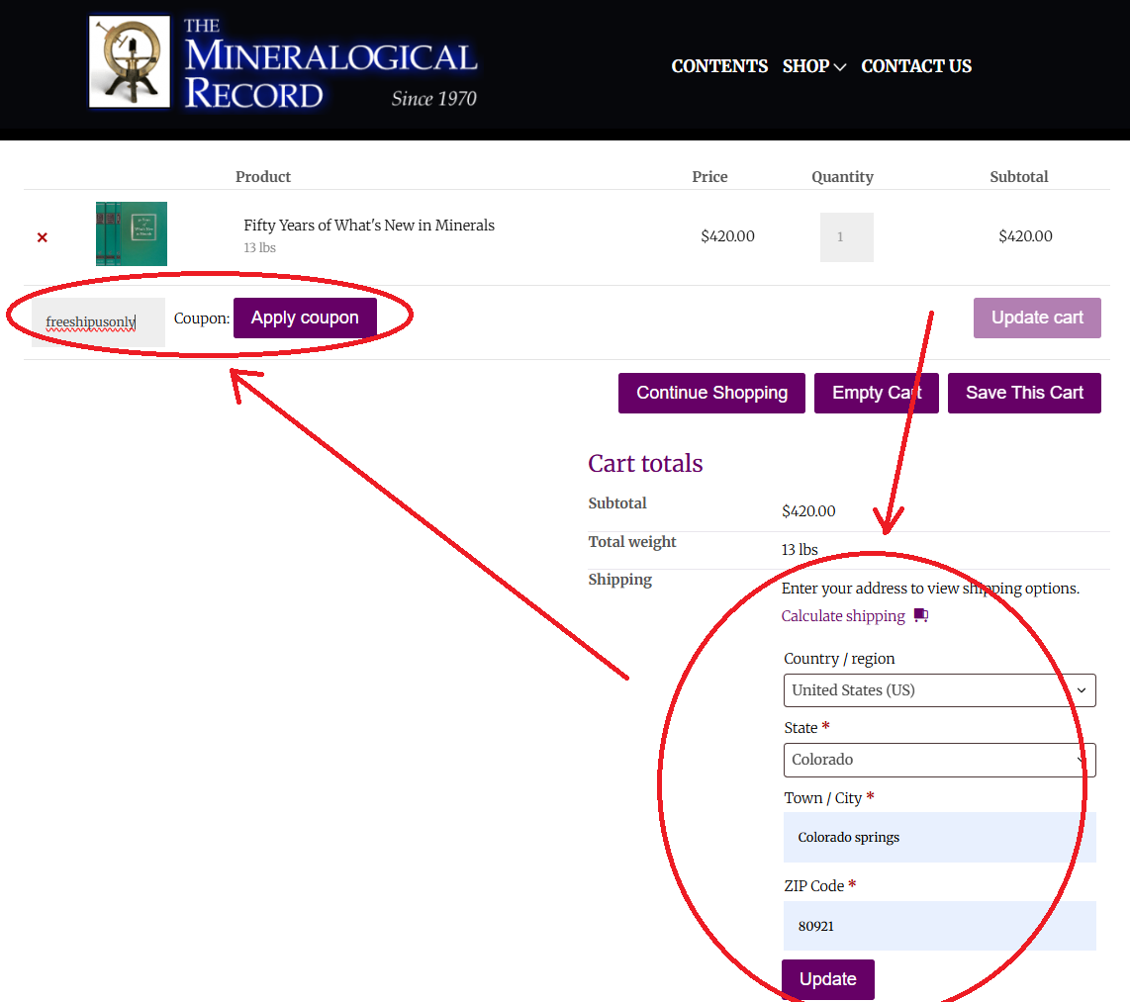Click the ZIP Code field
The width and height of the screenshot is (1130, 1002).
pos(940,926)
